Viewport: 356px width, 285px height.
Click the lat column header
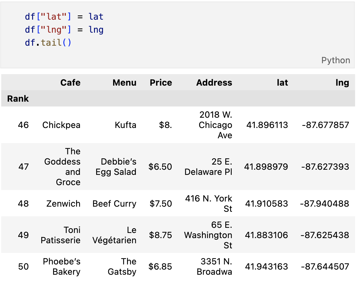coord(282,83)
